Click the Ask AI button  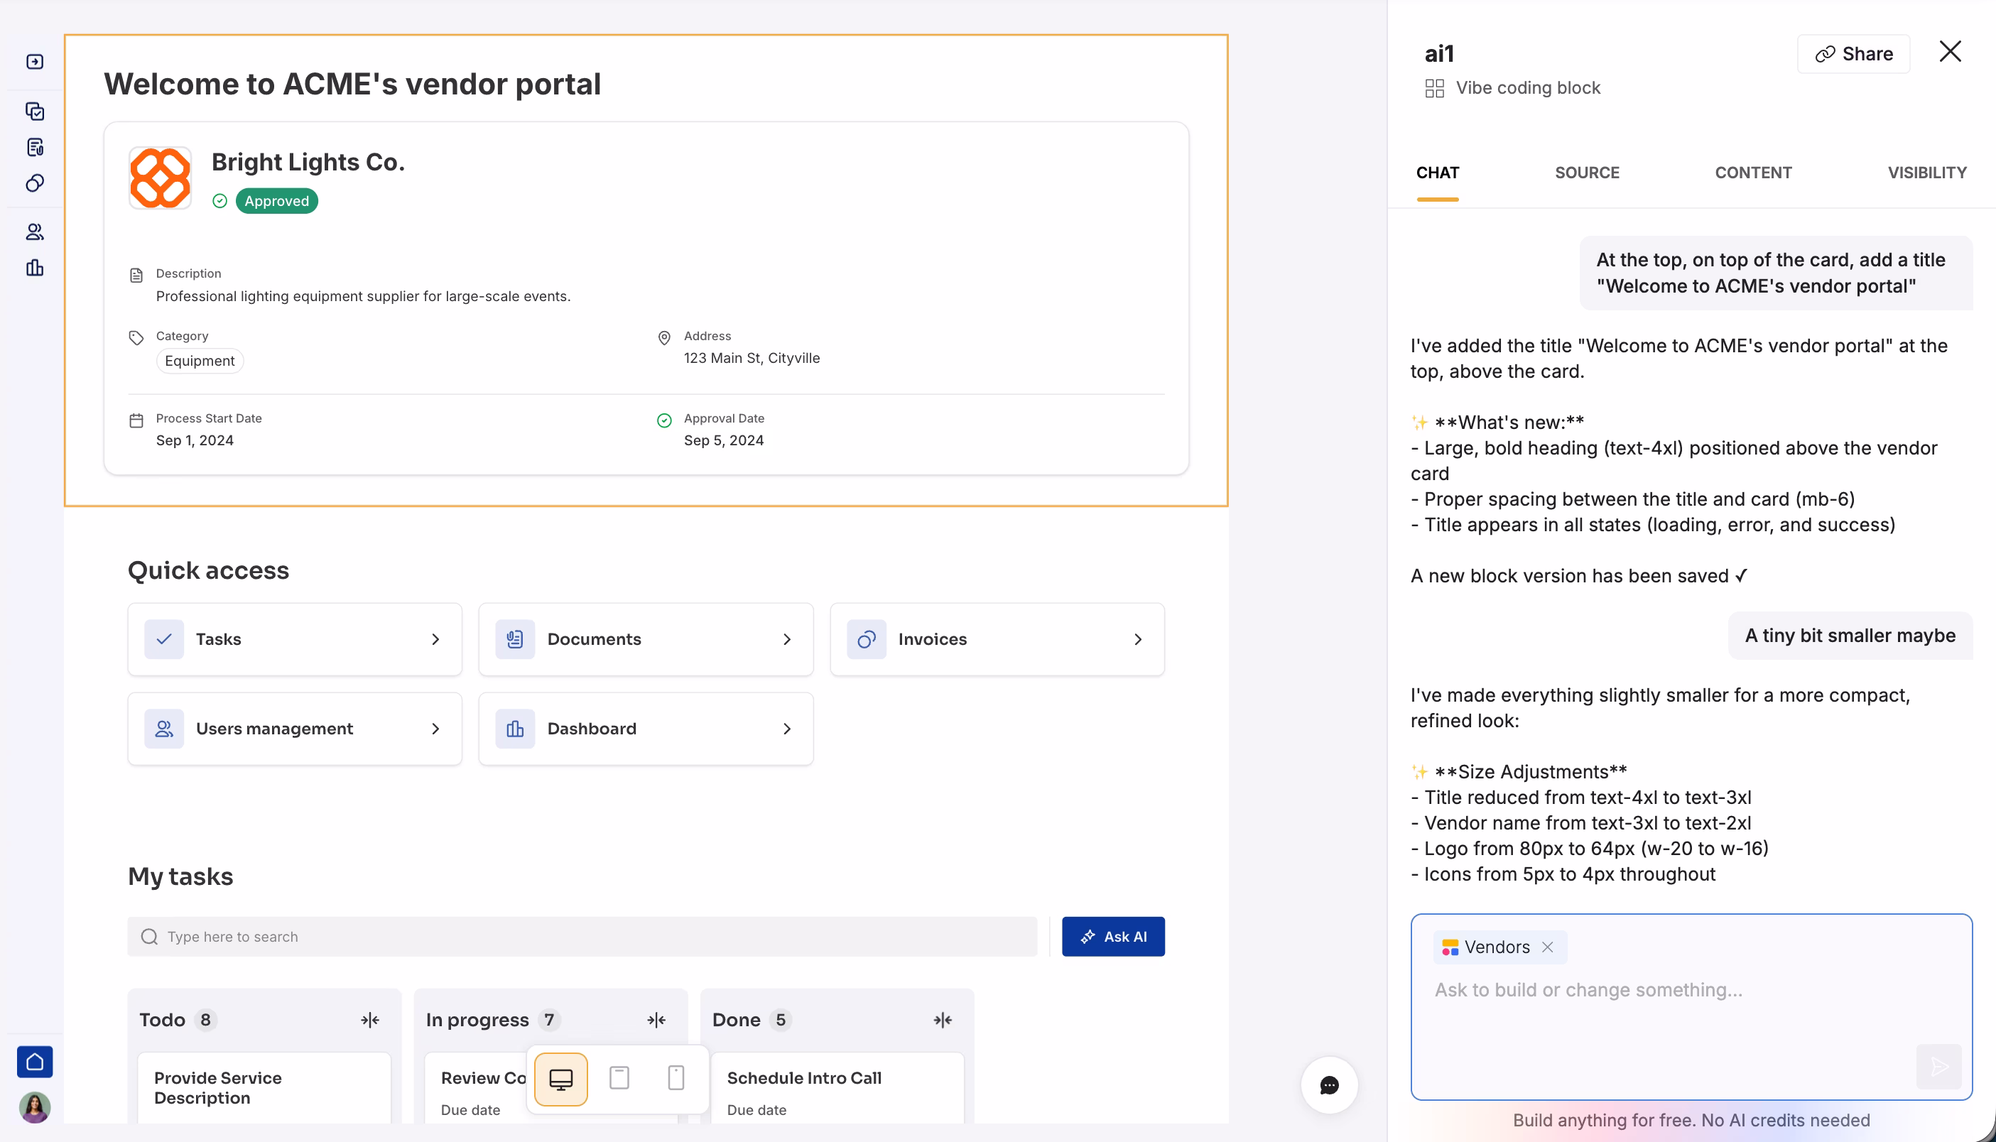tap(1113, 937)
